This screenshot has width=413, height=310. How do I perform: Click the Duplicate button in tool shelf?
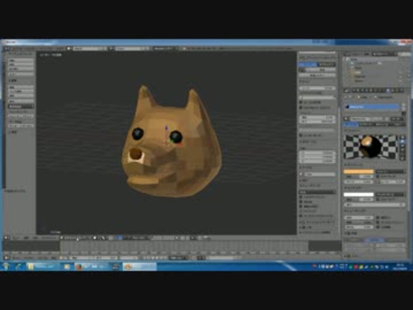pyautogui.click(x=21, y=87)
